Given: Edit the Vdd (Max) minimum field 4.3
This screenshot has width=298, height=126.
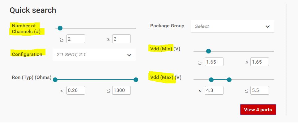Looking at the screenshot, I should pyautogui.click(x=214, y=90).
